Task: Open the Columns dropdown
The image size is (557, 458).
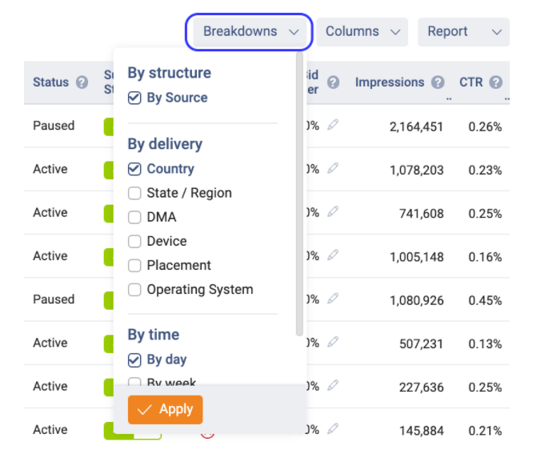Action: click(363, 31)
